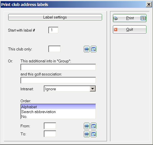Click the golf association text field
Screen dimensions: 153x145
coord(58,80)
